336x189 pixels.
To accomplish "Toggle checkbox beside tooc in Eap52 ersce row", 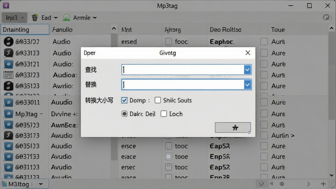I will [x=168, y=146].
